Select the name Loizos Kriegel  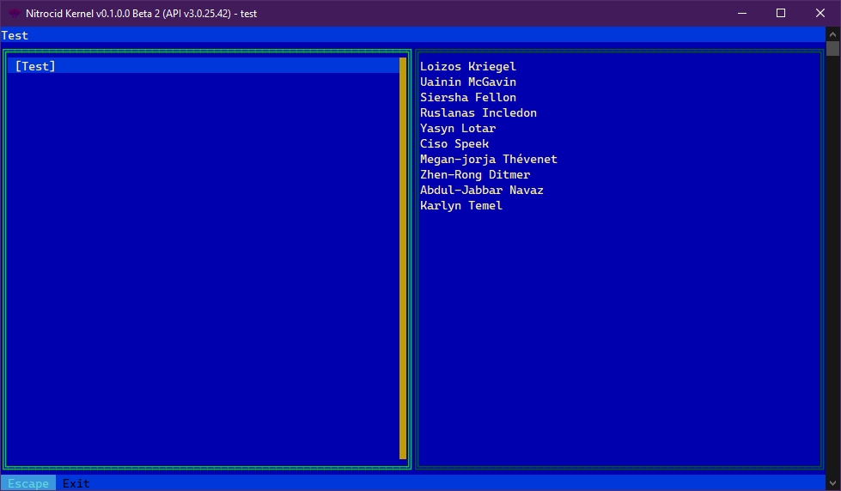coord(468,67)
